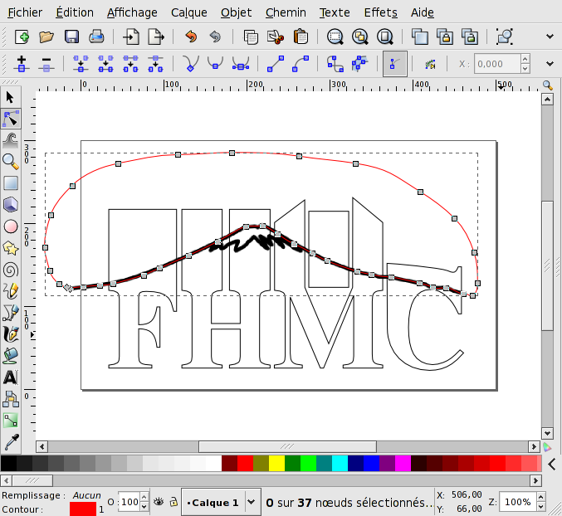Click the Remplissage Aucun fill indicator
The width and height of the screenshot is (562, 516).
(x=86, y=495)
